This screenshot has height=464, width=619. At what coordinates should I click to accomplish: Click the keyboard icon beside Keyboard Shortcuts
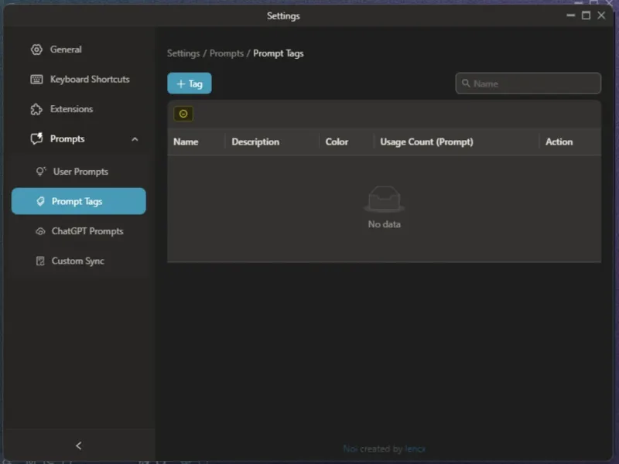(x=36, y=80)
